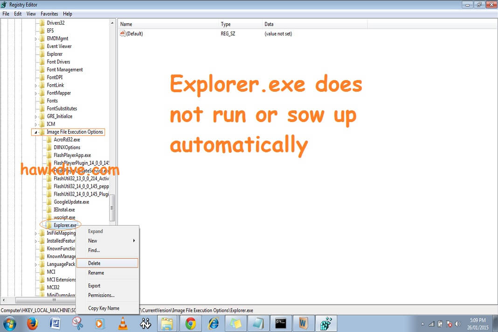Open Internet Explorer taskbar icon
The height and width of the screenshot is (332, 498).
[214, 324]
